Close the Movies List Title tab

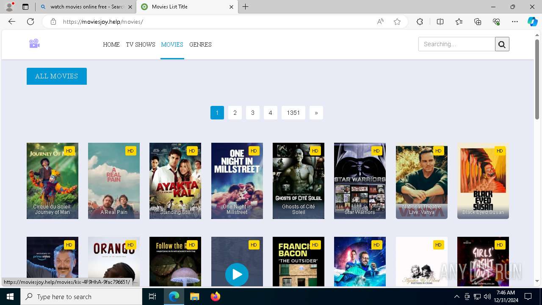click(x=231, y=7)
